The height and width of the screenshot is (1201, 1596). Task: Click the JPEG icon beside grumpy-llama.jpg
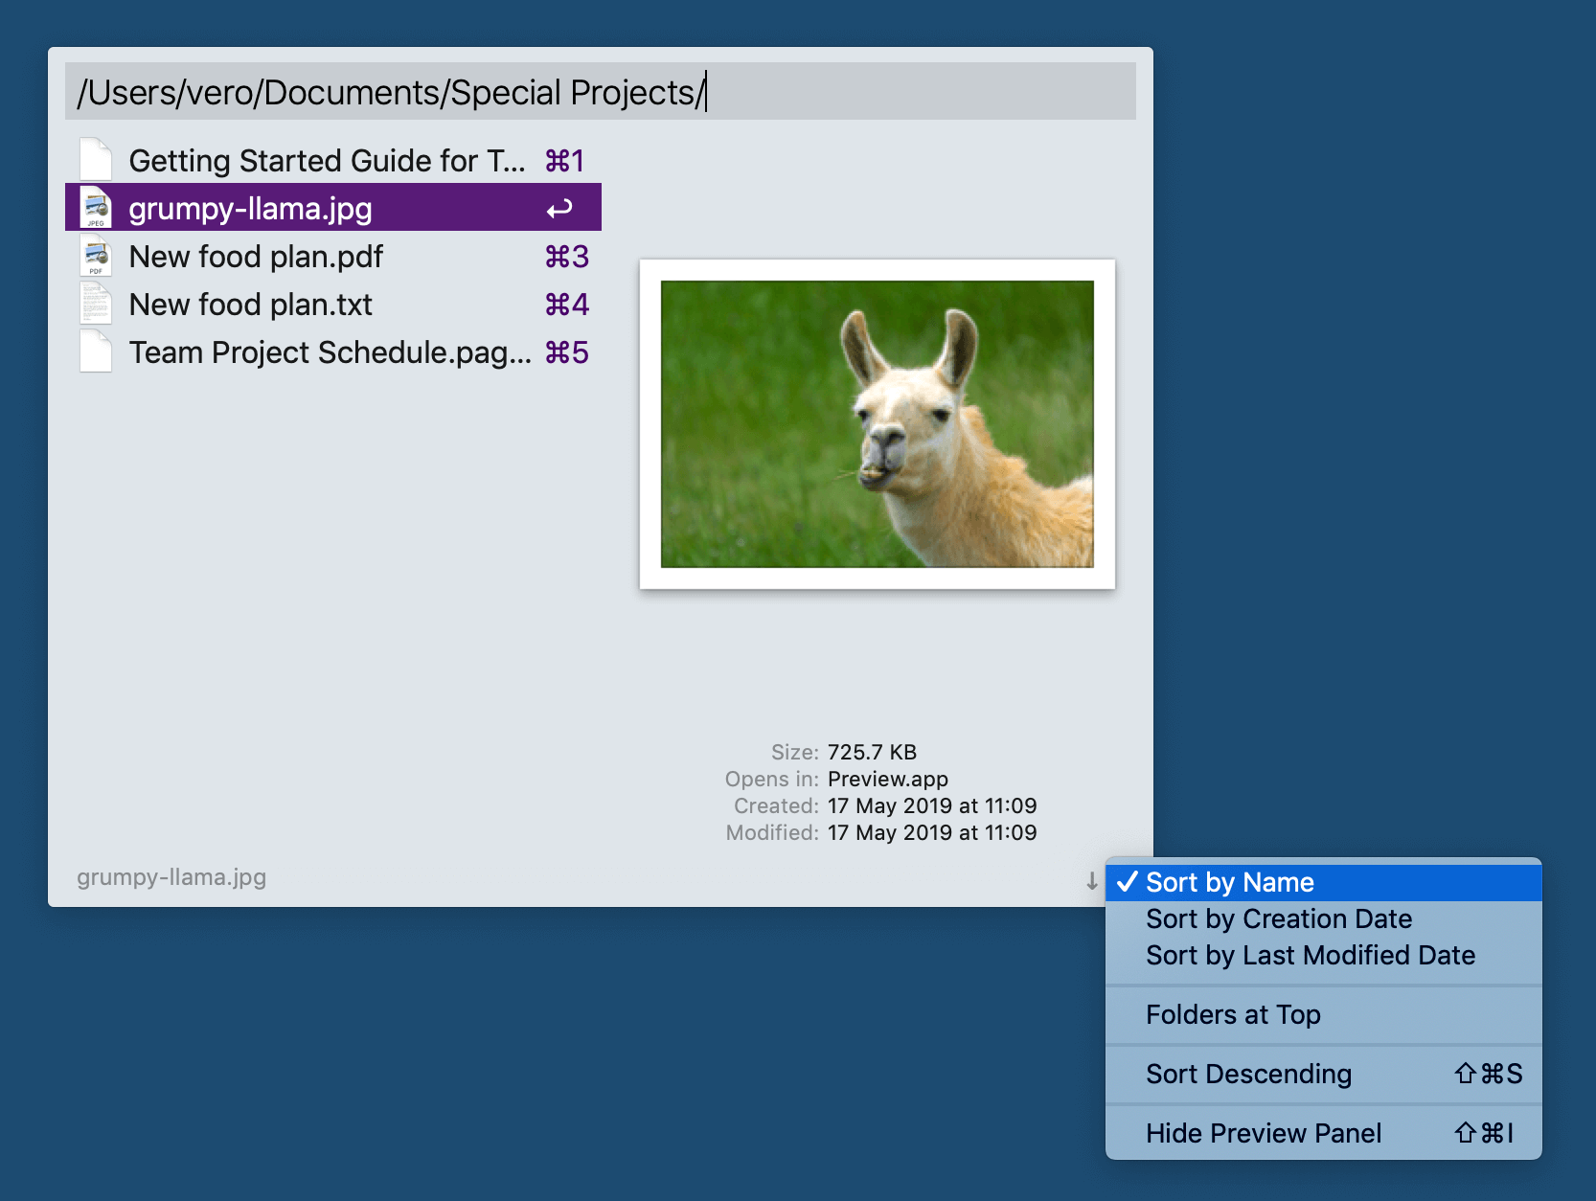tap(95, 207)
